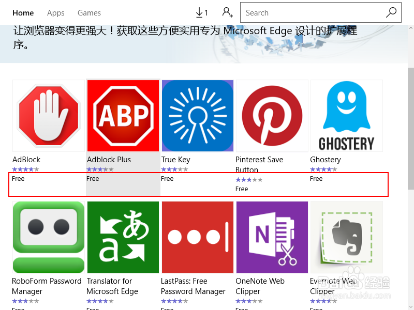
Task: Open the Evernote elephant clipper icon
Action: (346, 237)
